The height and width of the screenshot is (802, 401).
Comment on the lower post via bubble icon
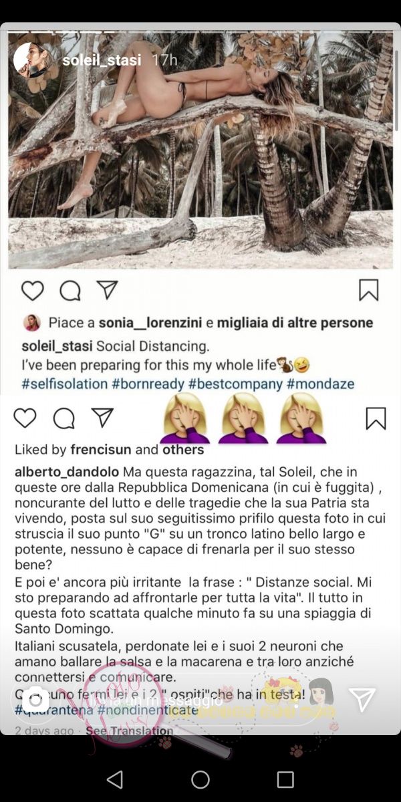(63, 418)
